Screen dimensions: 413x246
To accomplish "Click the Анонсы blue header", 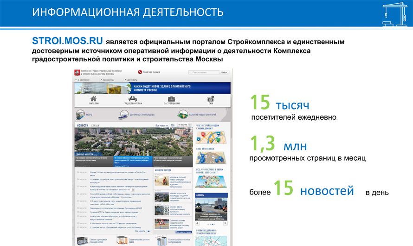I will tap(211, 195).
